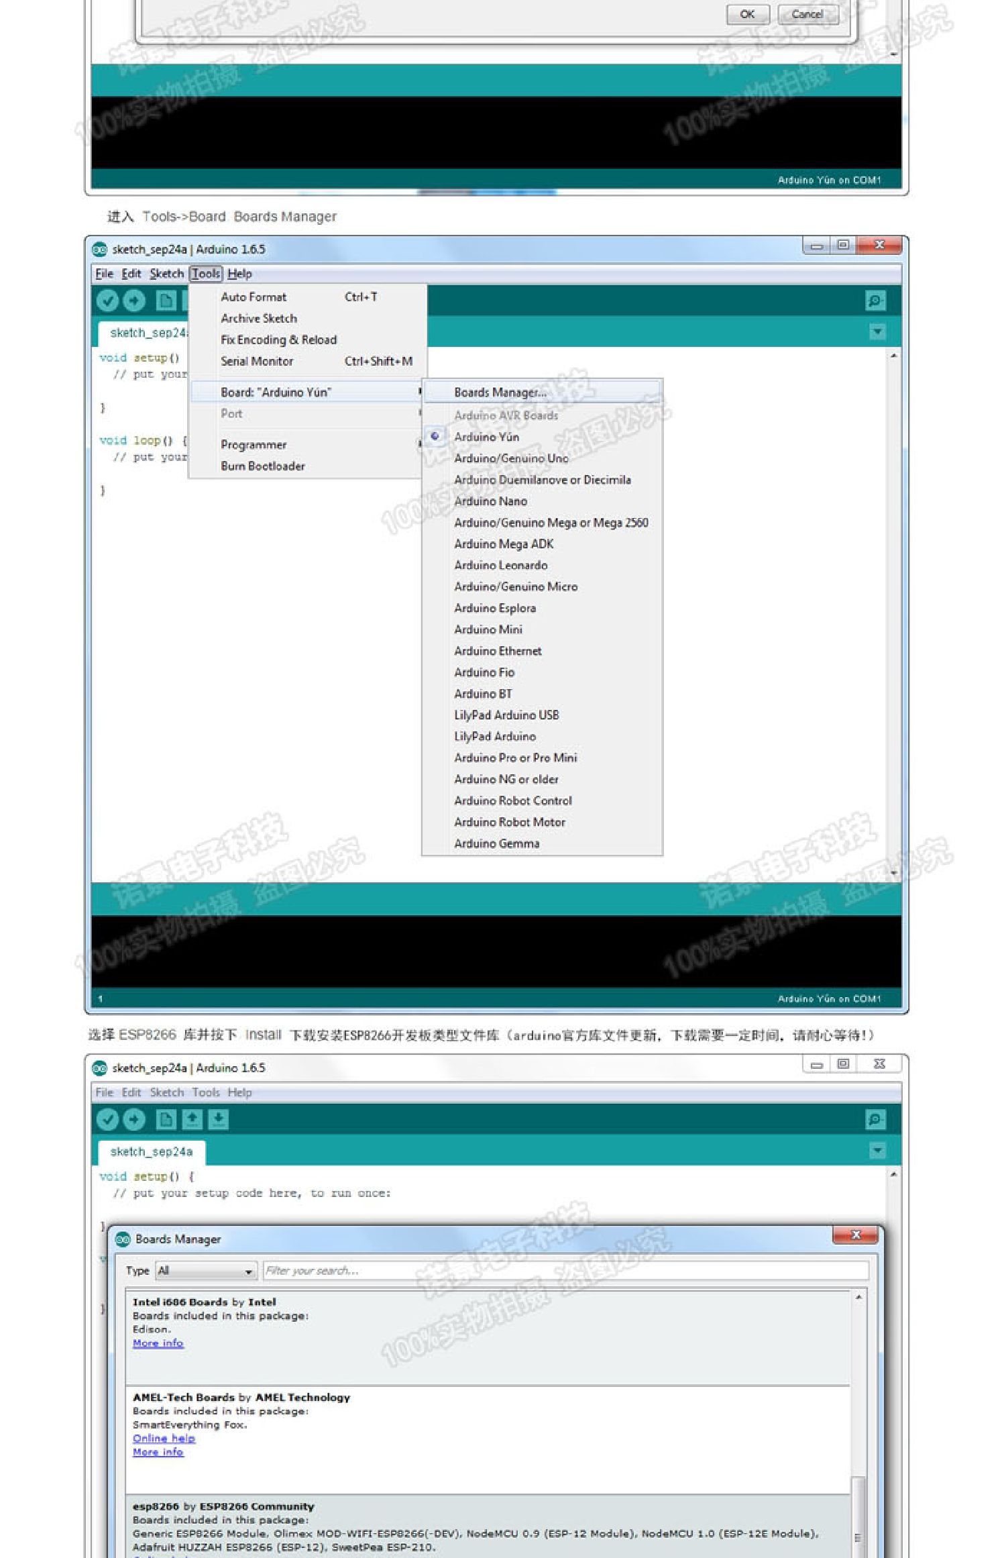The width and height of the screenshot is (1006, 1558).
Task: Choose Burn Bootloader menu entry
Action: coord(308,466)
